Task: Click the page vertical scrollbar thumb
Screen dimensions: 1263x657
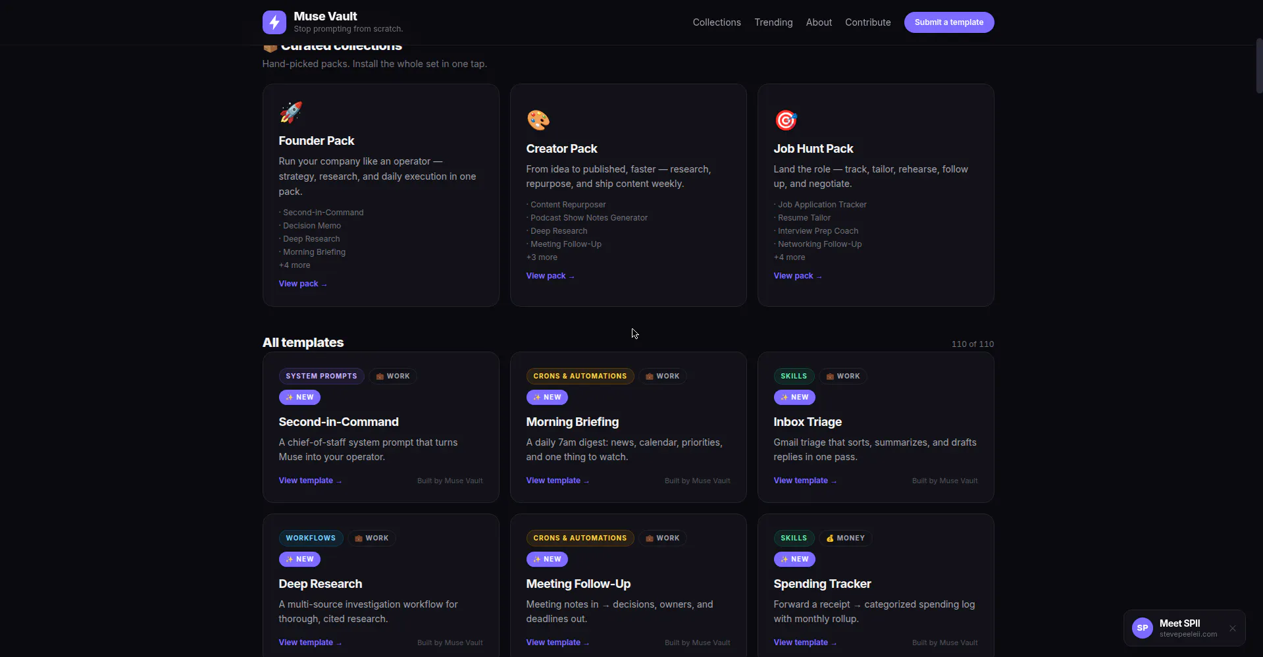Action: pyautogui.click(x=1259, y=66)
